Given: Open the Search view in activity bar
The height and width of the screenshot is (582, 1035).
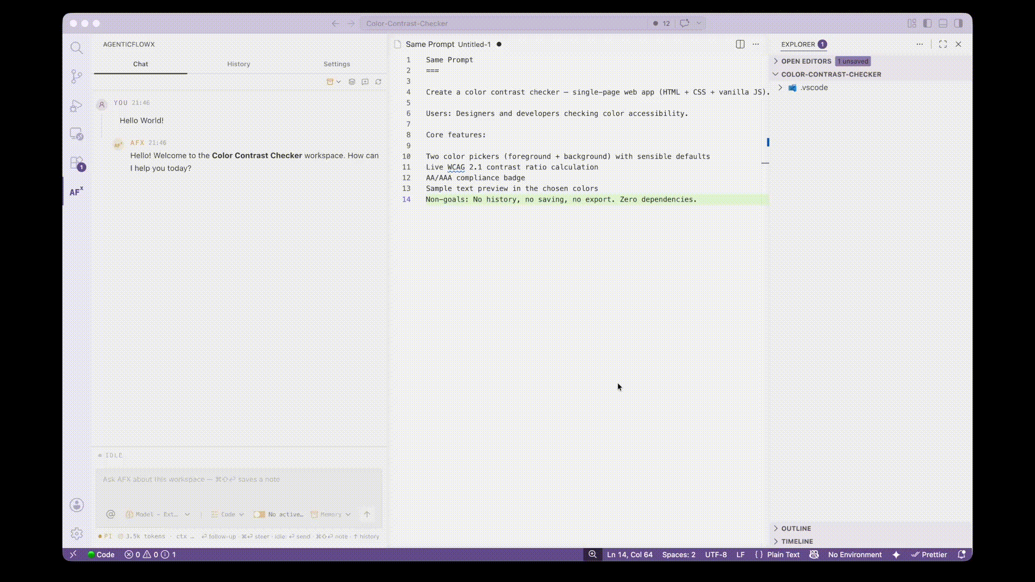Looking at the screenshot, I should tap(77, 48).
